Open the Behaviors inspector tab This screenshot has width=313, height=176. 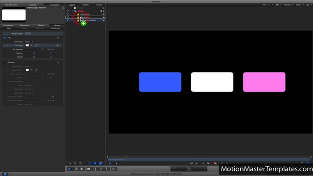pyautogui.click(x=24, y=25)
